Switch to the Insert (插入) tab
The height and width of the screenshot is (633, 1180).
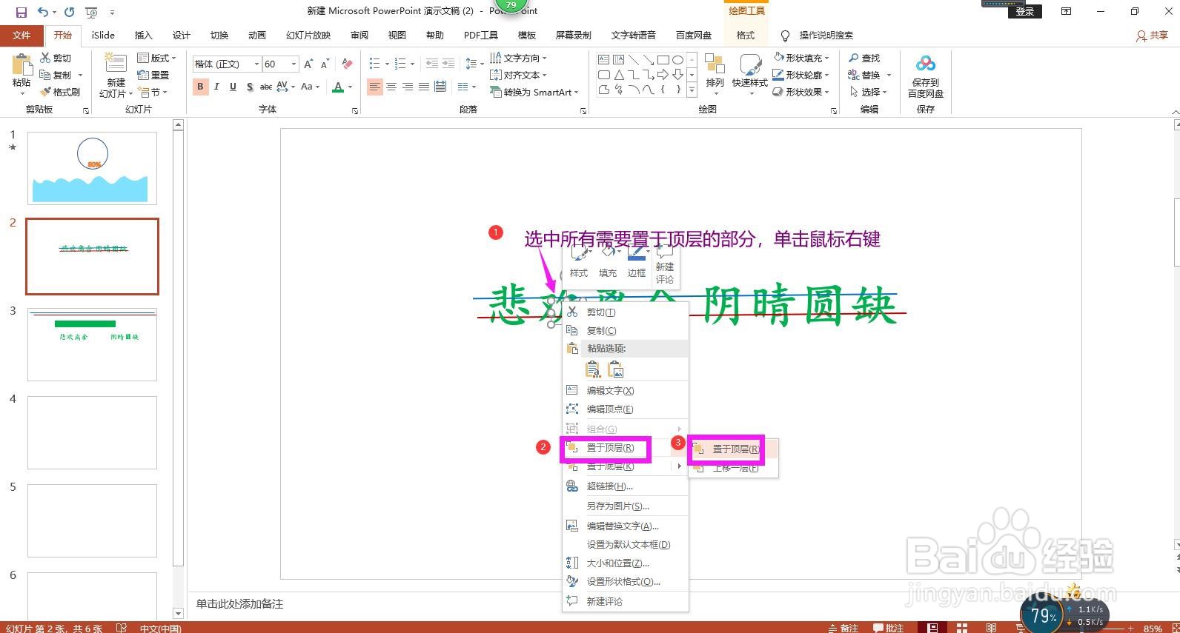143,35
